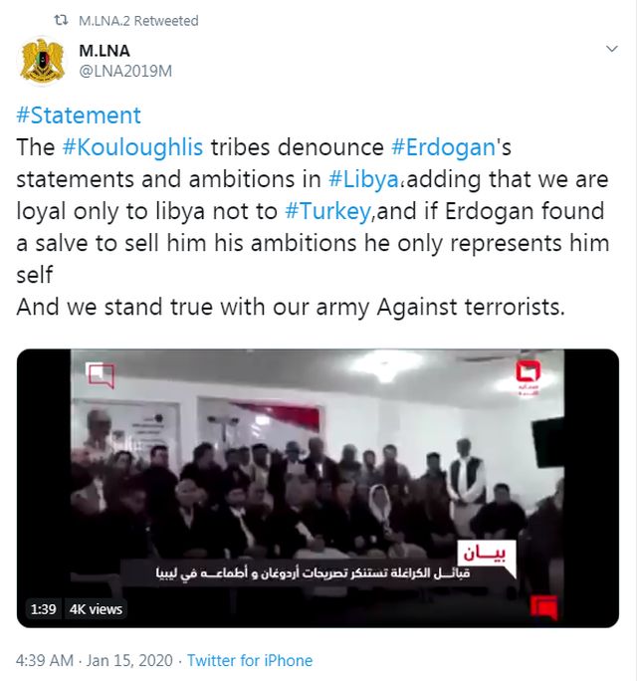Click the #Libya hashtag
The height and width of the screenshot is (681, 637).
364,179
